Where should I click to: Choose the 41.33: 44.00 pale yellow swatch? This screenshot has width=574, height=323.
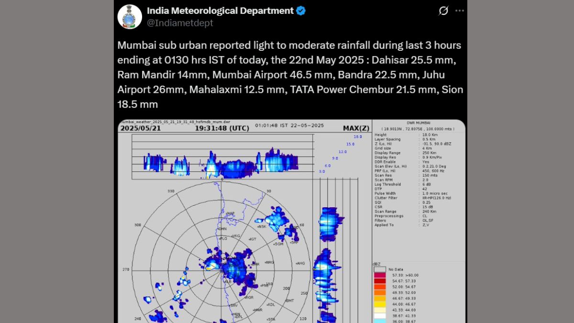click(x=379, y=310)
